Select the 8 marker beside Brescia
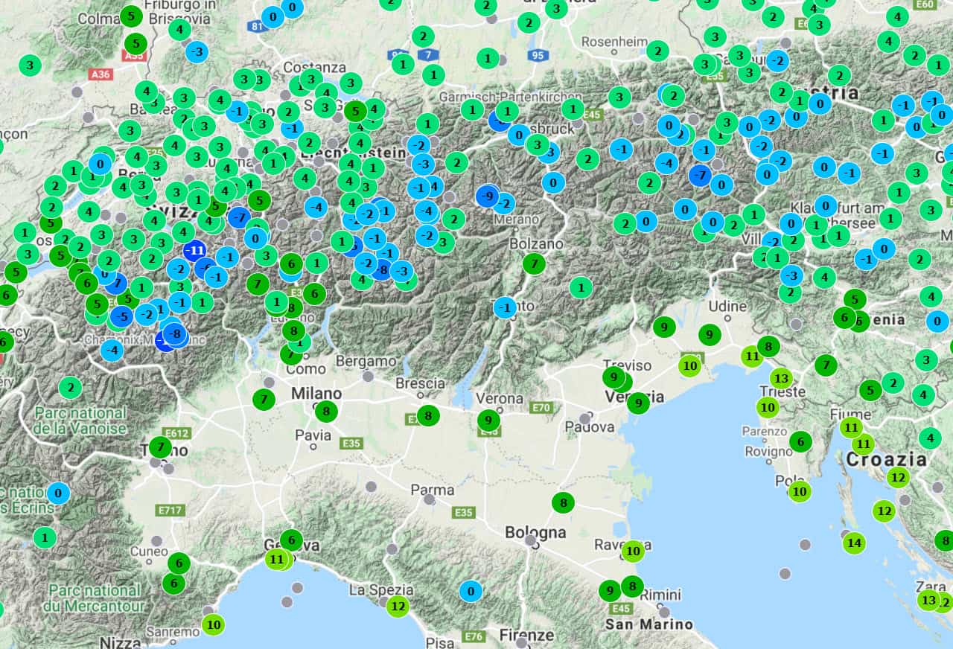Viewport: 953px width, 649px height. [427, 415]
